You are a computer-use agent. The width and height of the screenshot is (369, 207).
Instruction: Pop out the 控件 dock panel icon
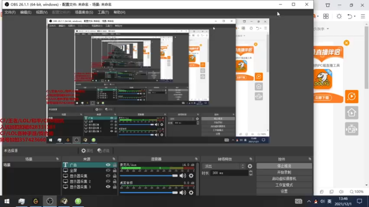tap(309, 159)
